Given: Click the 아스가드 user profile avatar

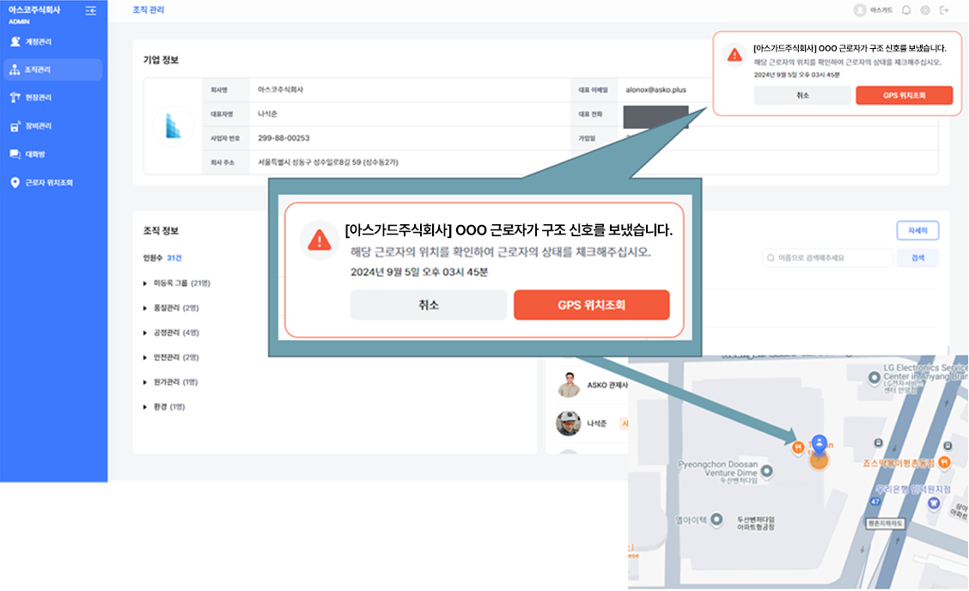Looking at the screenshot, I should point(860,10).
